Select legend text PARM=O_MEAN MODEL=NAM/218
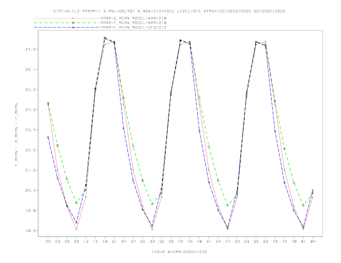The height and width of the screenshot is (263, 341). tap(133, 18)
